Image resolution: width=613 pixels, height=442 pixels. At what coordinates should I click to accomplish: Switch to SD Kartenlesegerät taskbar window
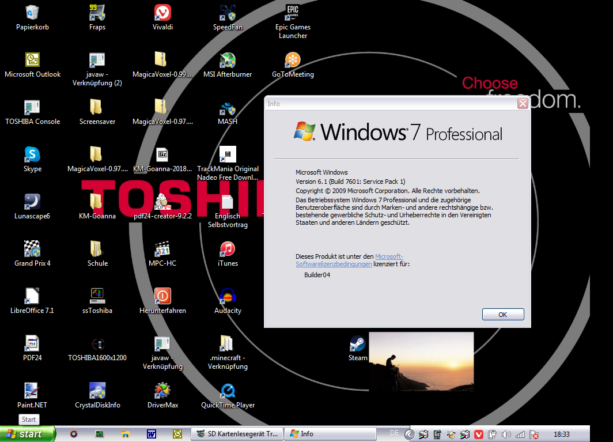pos(237,434)
